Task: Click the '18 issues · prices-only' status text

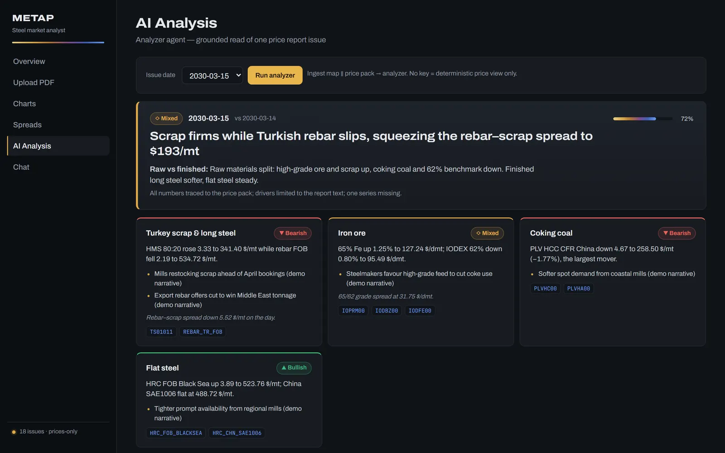Action: click(x=48, y=432)
